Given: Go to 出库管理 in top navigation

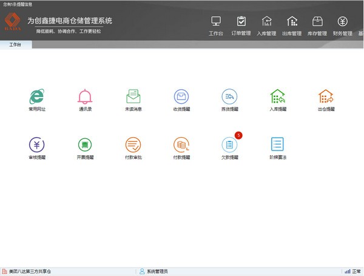Looking at the screenshot, I should pyautogui.click(x=292, y=25).
